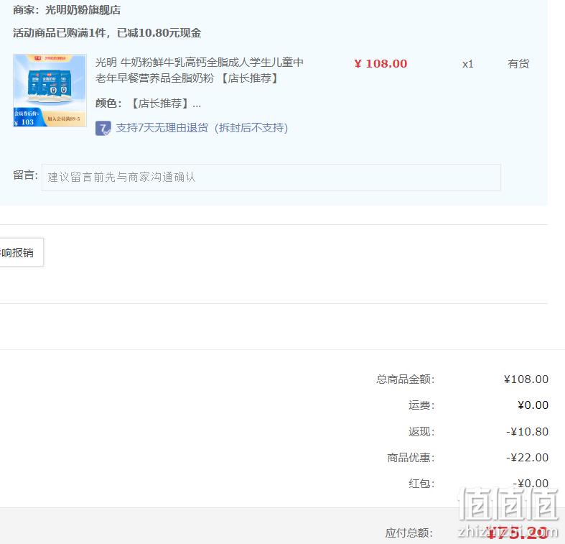Focus the 留言 message input field
This screenshot has height=544, width=565.
(271, 177)
